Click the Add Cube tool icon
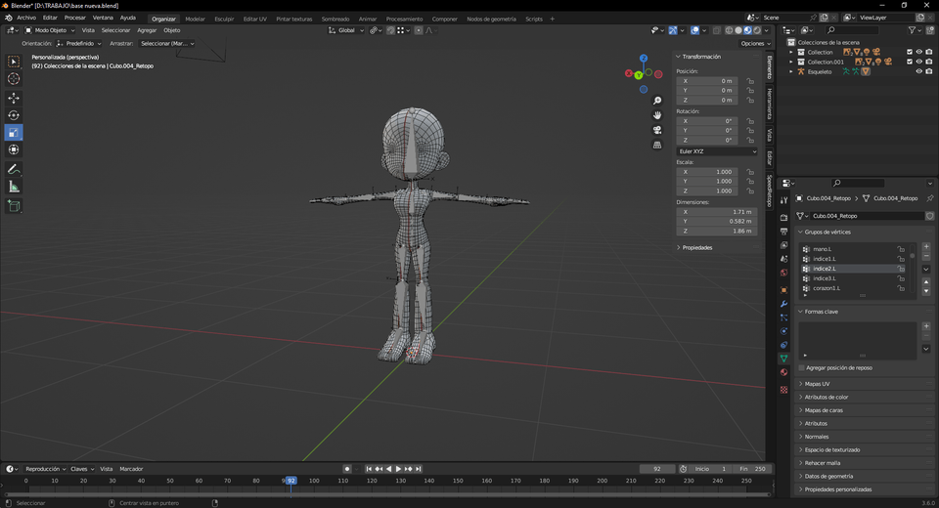This screenshot has width=939, height=508. (x=14, y=206)
